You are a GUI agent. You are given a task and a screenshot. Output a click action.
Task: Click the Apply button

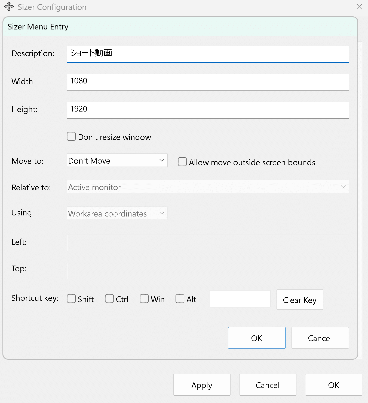(202, 385)
